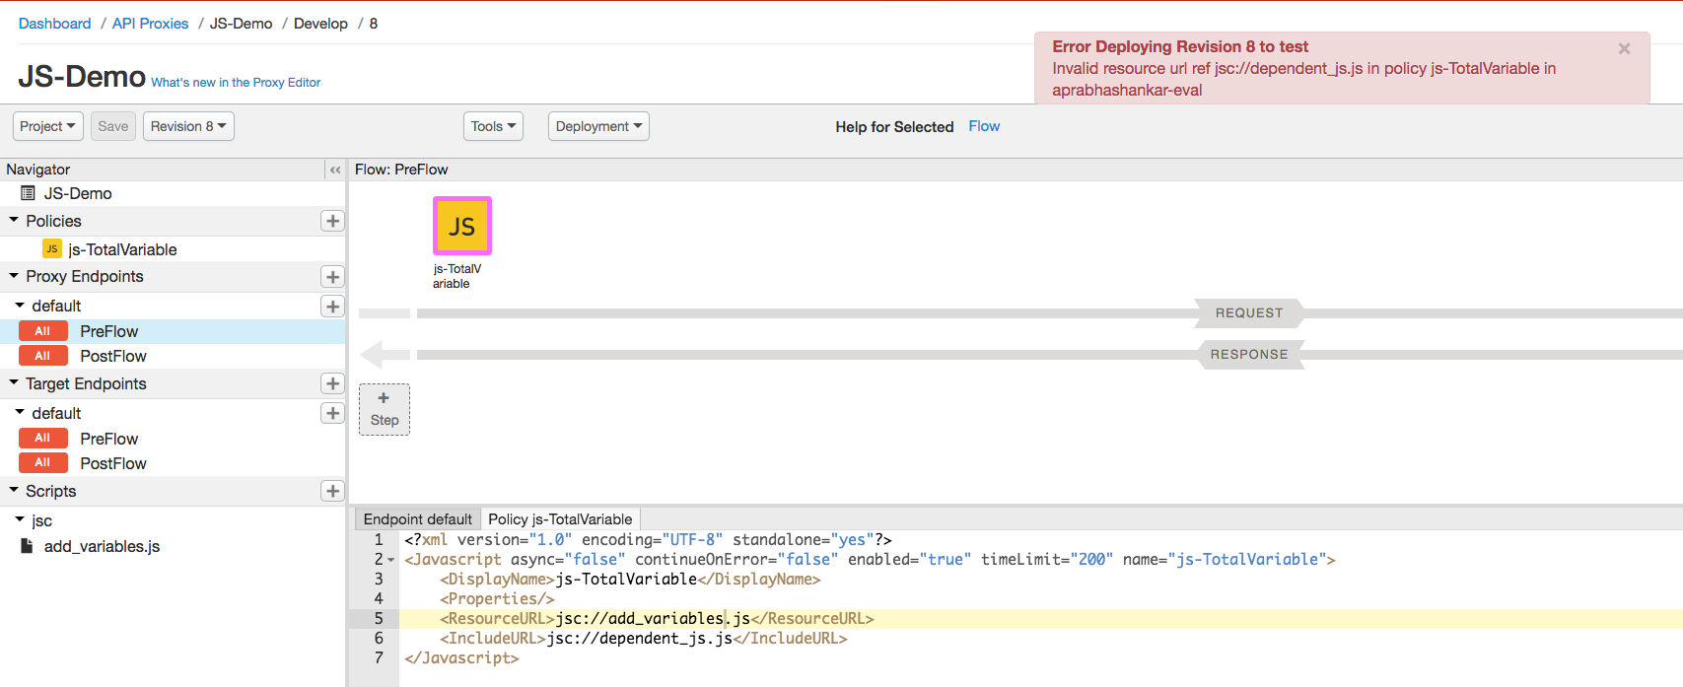
Task: Add a new policy with Policies plus icon
Action: [x=332, y=221]
